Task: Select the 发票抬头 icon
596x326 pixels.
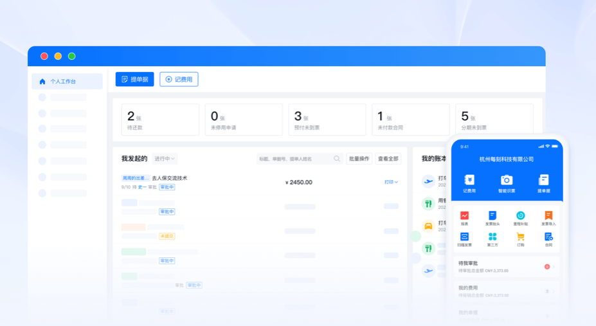Action: (492, 216)
